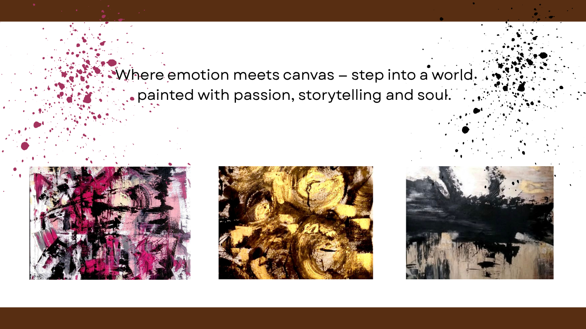Click the word "Where" in the tagline
Image resolution: width=586 pixels, height=329 pixels.
coord(139,75)
